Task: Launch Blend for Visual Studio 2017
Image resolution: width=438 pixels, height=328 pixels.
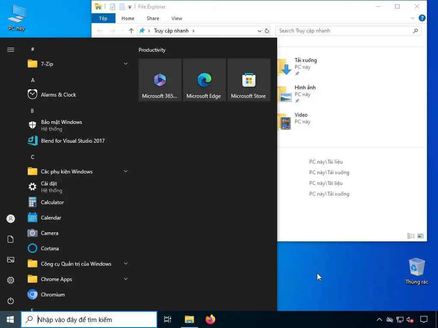Action: click(78, 141)
